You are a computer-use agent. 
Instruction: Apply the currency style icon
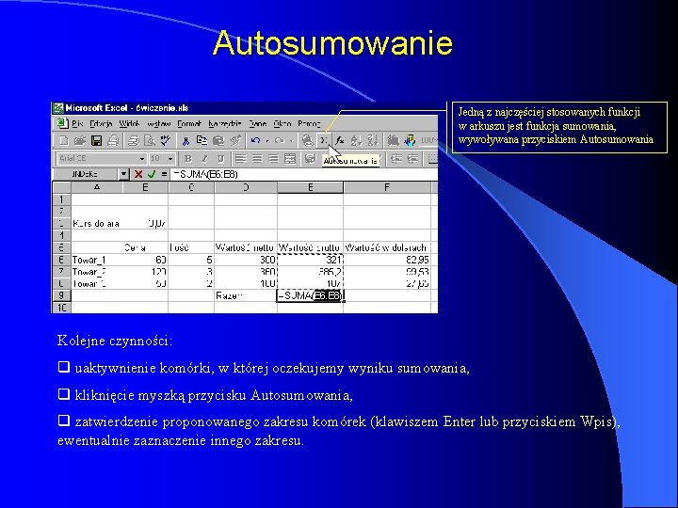310,159
